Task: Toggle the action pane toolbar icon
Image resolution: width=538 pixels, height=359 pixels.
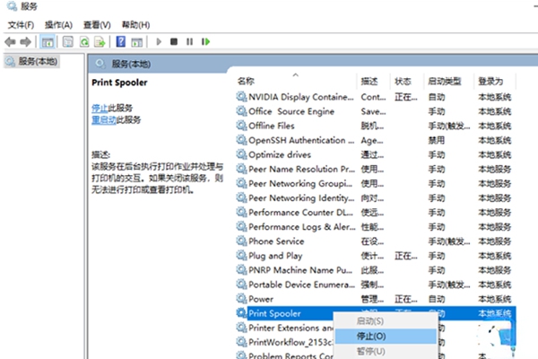Action: pyautogui.click(x=137, y=42)
